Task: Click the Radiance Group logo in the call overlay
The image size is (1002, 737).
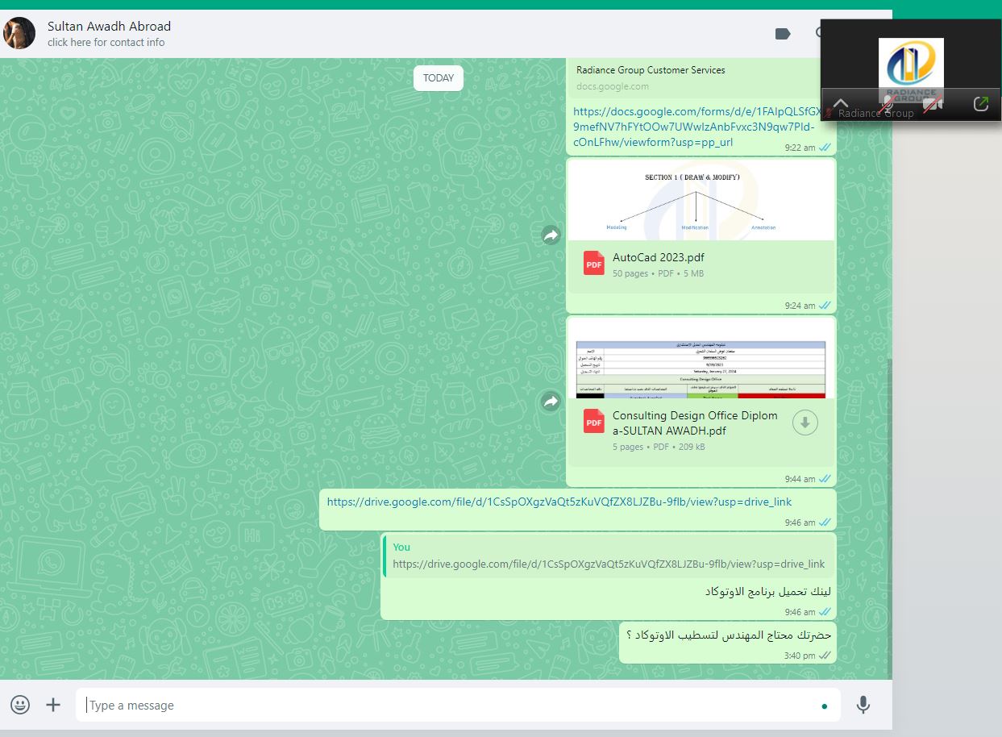Action: click(911, 71)
